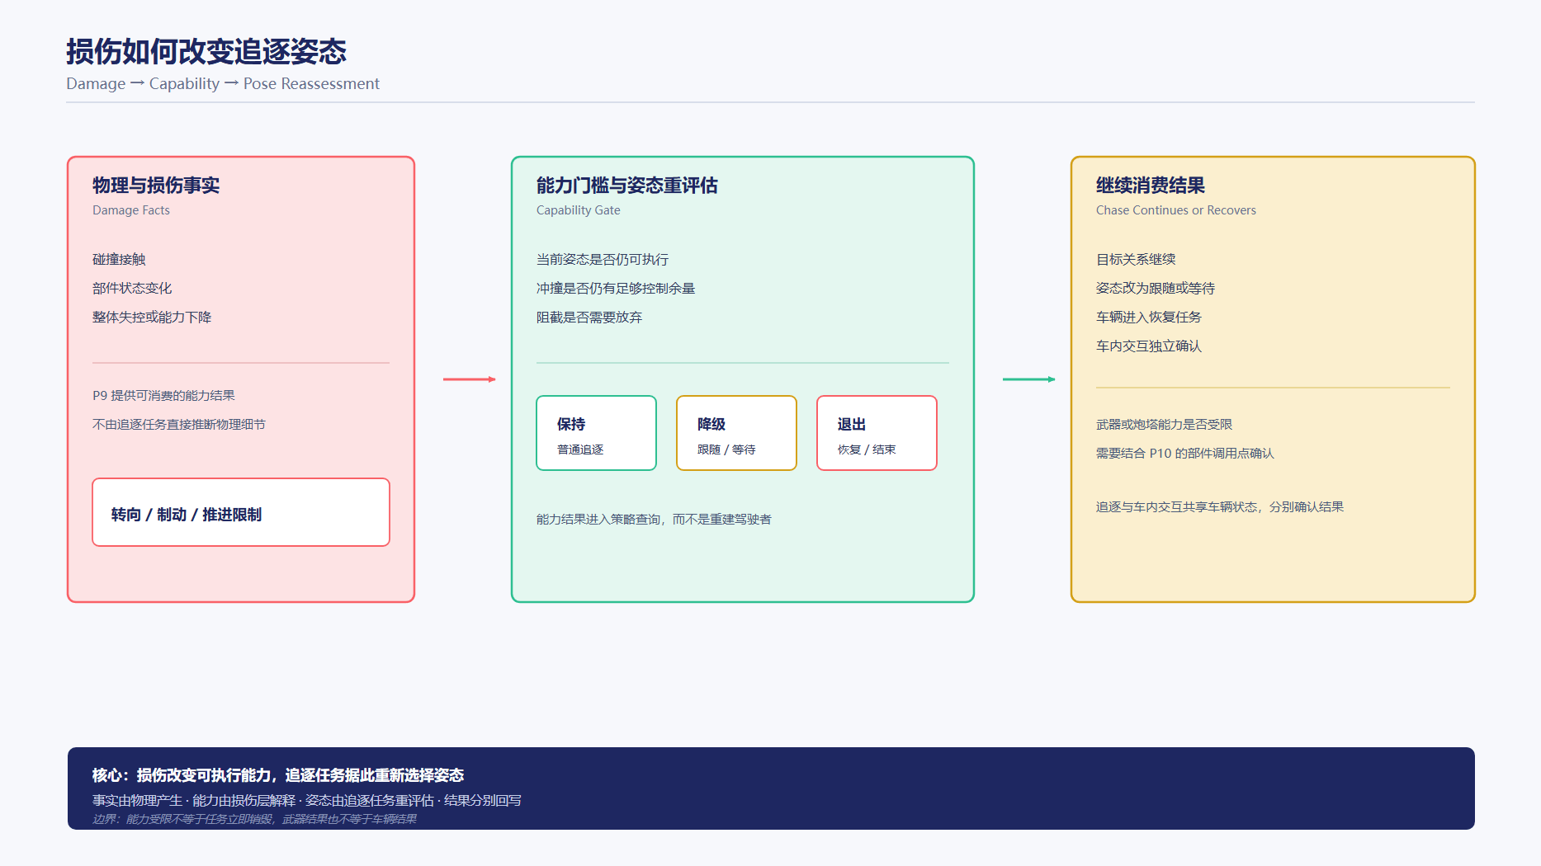Click text 武器或炮塔能力是否受限
Screen dimensions: 1541x866
click(x=1164, y=424)
